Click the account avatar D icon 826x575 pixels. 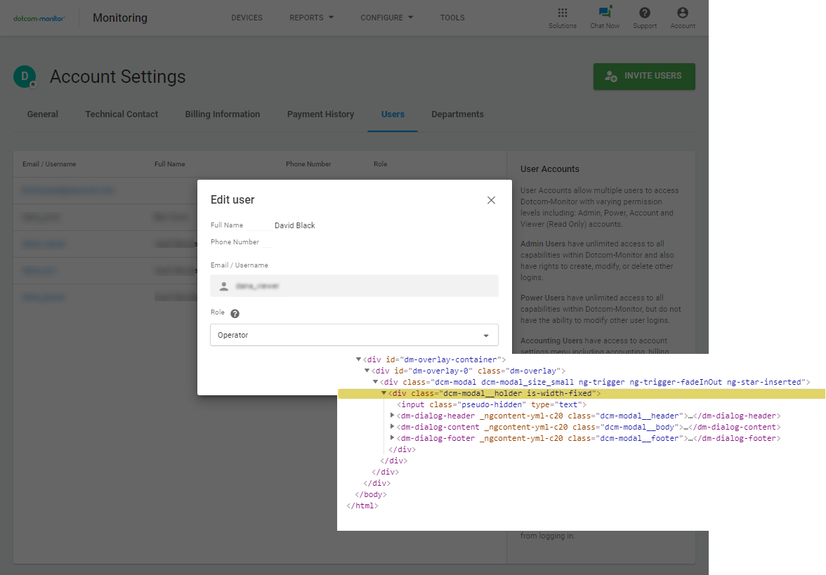(x=25, y=77)
